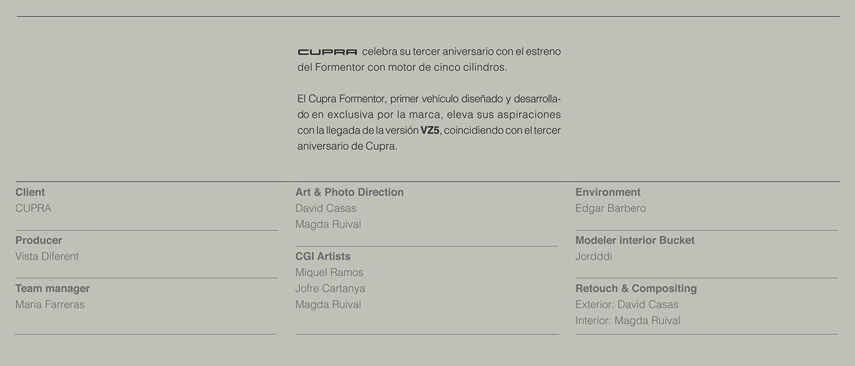Click David Casas under Art & Photo Direction

[x=326, y=208]
